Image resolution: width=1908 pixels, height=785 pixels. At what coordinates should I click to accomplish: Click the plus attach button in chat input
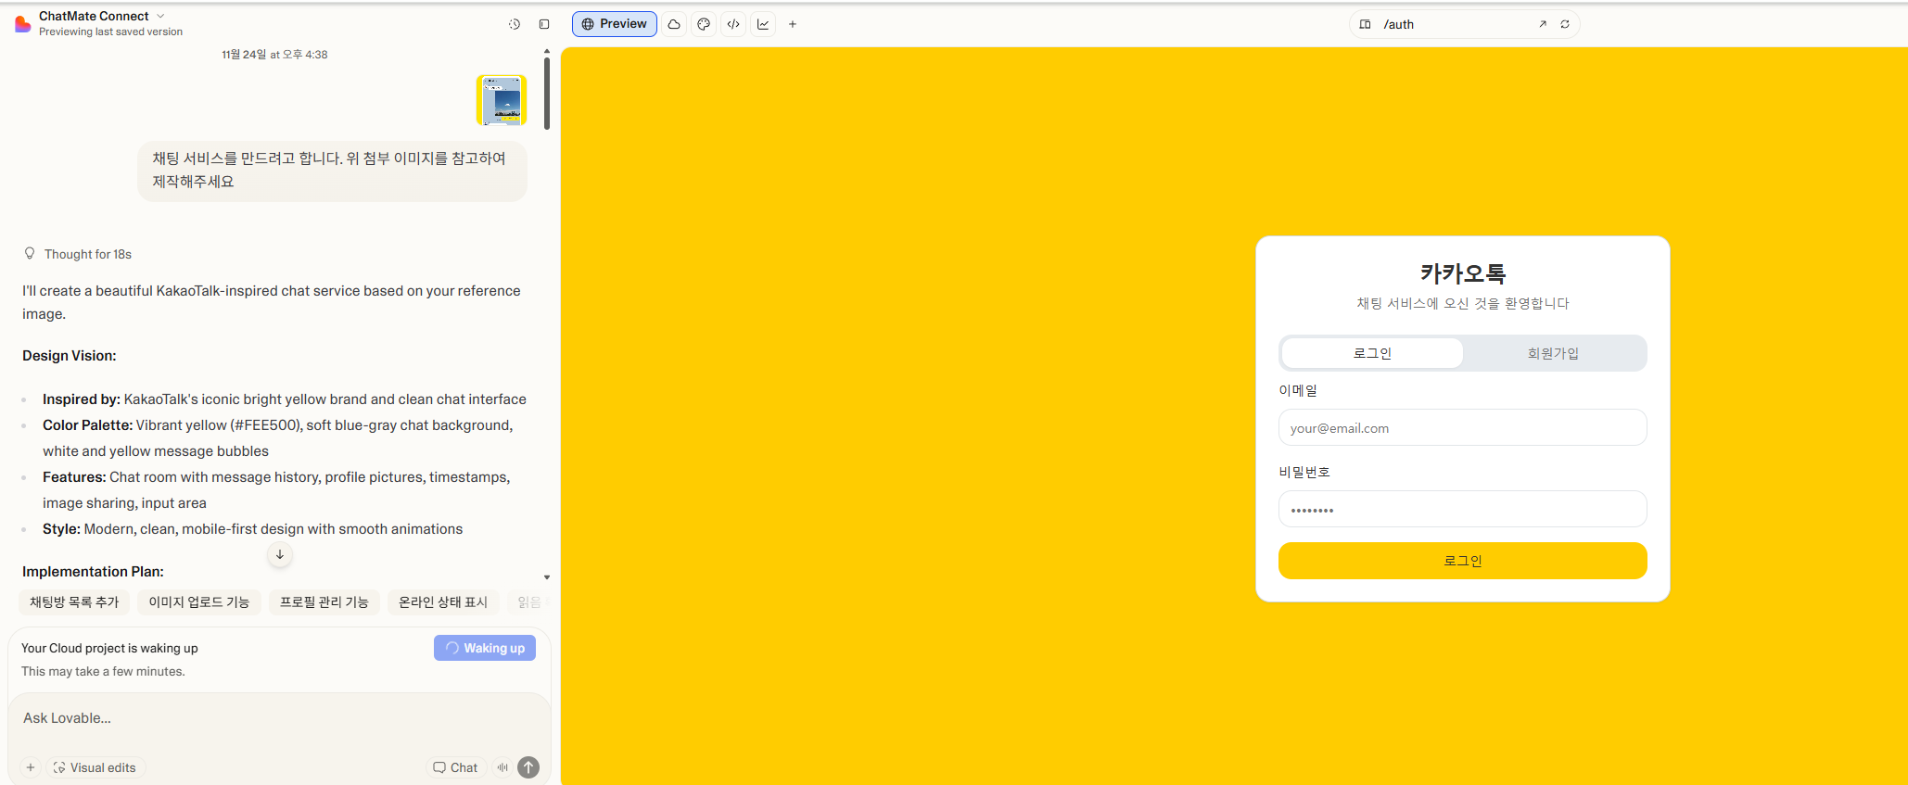[x=31, y=767]
